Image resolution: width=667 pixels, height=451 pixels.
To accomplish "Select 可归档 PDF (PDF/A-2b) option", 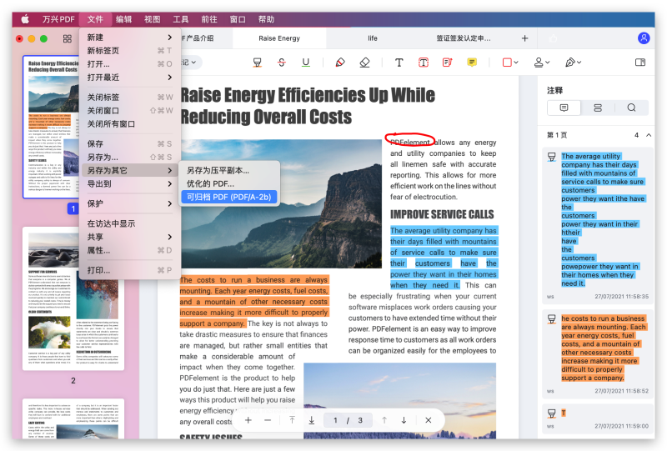I will coord(228,197).
